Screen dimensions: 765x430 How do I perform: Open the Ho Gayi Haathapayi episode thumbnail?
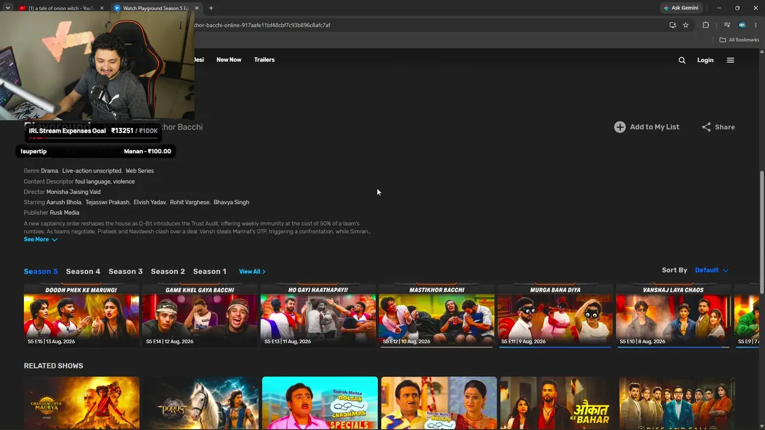click(318, 316)
